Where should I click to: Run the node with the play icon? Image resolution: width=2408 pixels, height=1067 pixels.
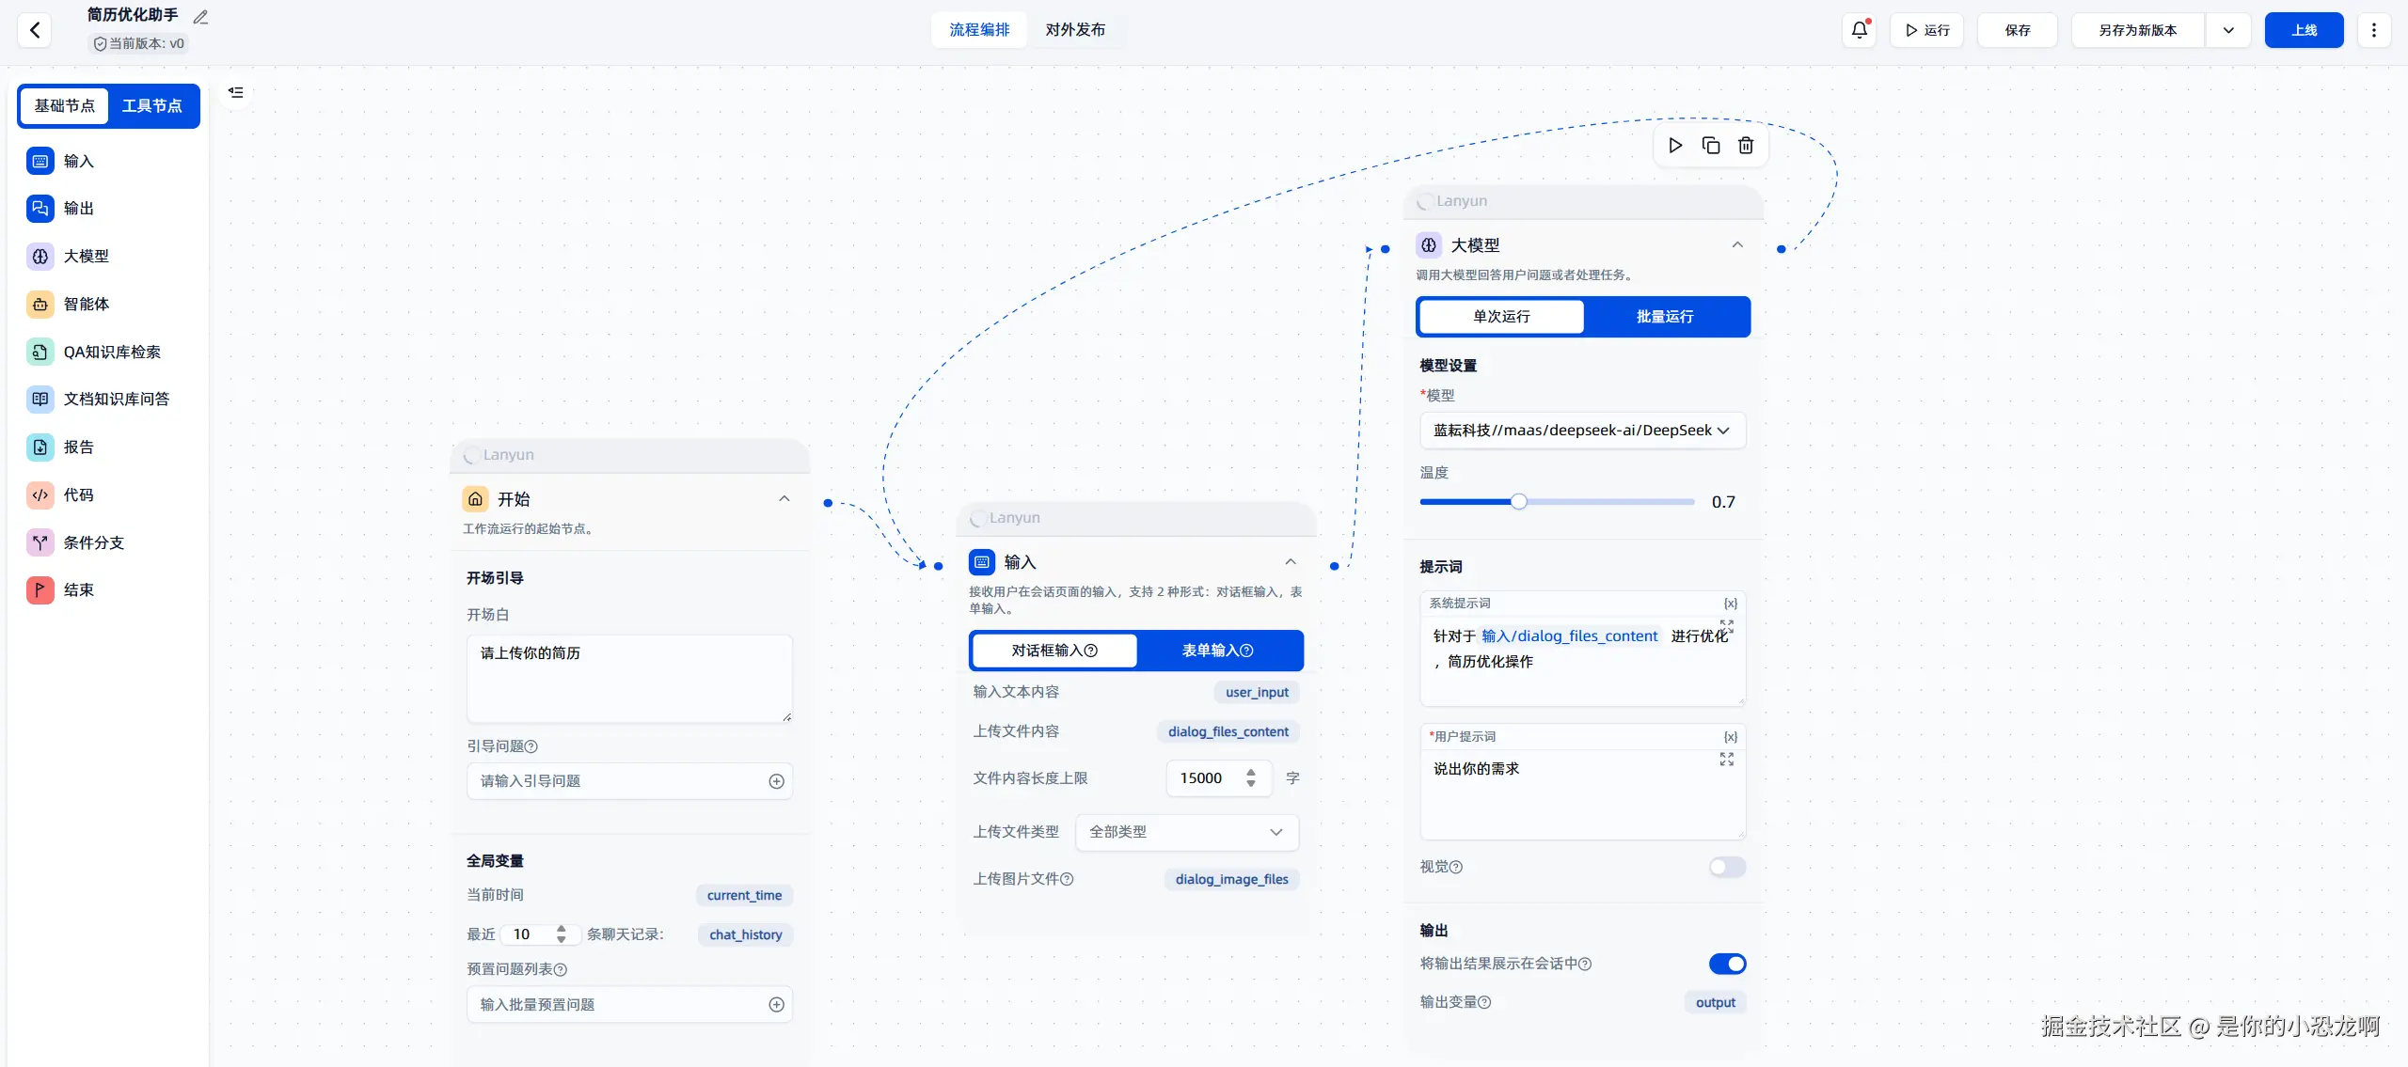(1675, 146)
